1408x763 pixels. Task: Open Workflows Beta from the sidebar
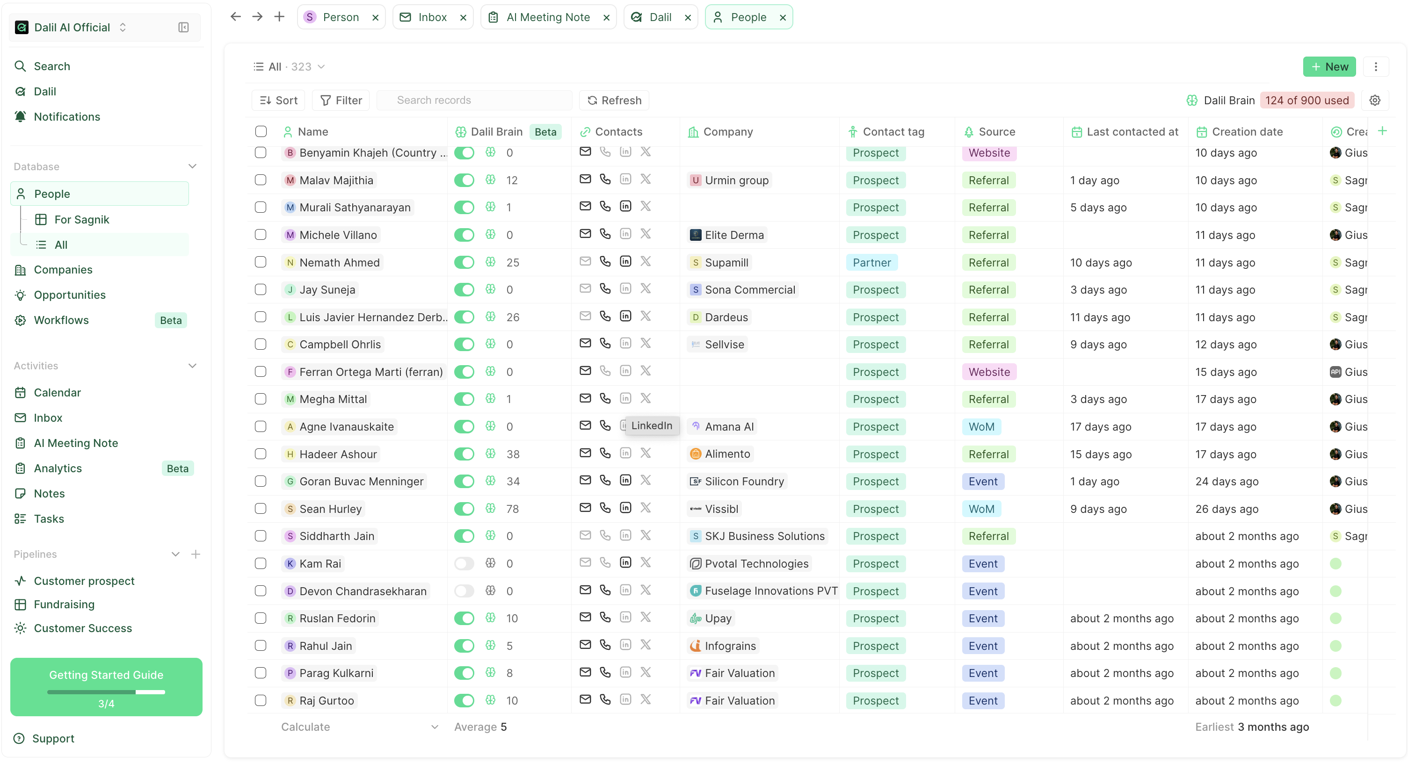61,320
